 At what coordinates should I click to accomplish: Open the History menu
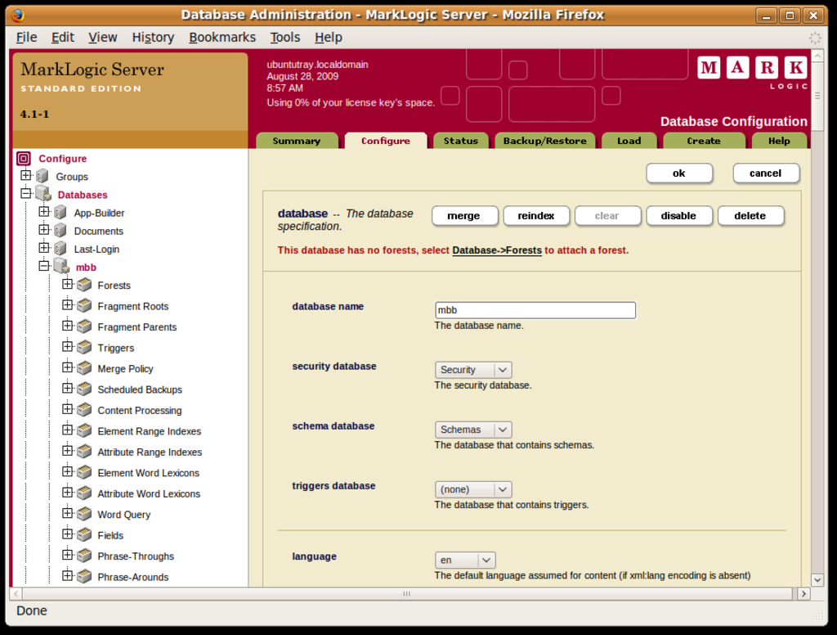tap(153, 38)
